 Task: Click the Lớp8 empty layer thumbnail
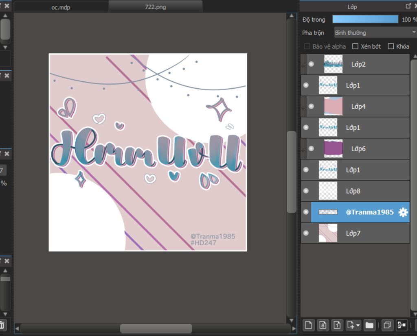[x=328, y=191]
